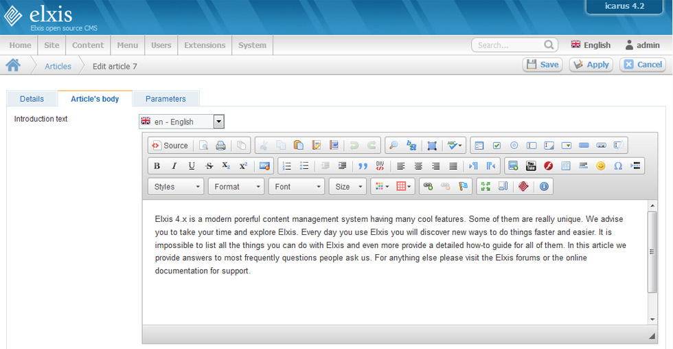This screenshot has height=349, width=673.
Task: Insert a textarea form element
Action: [x=549, y=146]
